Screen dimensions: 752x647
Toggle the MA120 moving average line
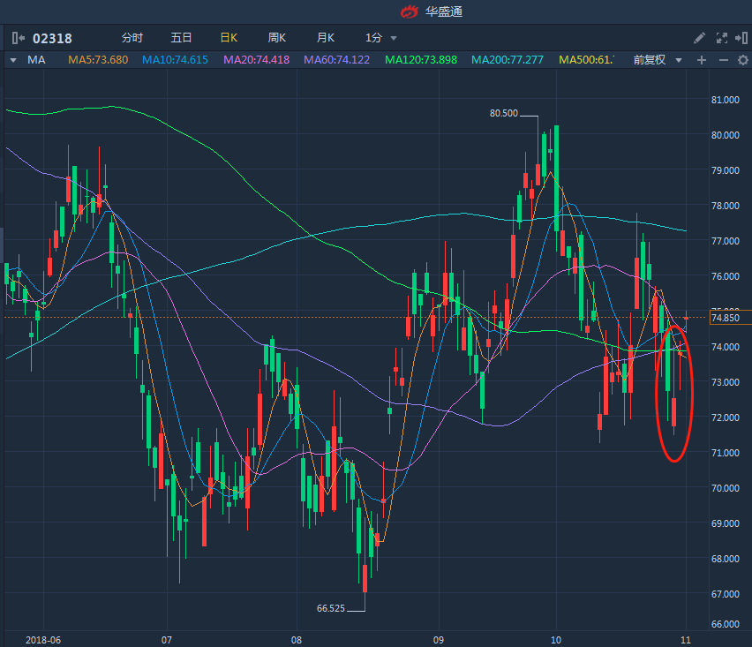pos(421,60)
